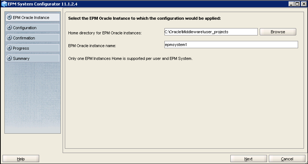Minimize the EPM System Configurator window
The height and width of the screenshot is (164, 308).
[292, 4]
